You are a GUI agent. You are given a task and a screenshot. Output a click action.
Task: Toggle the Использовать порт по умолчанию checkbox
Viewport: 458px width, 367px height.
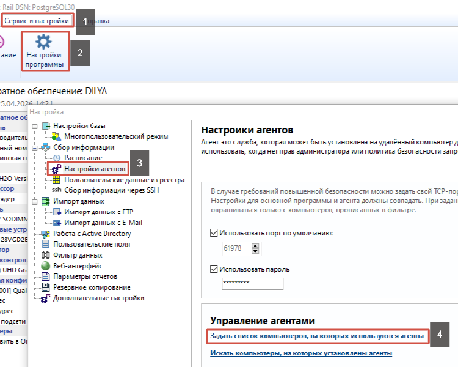214,233
